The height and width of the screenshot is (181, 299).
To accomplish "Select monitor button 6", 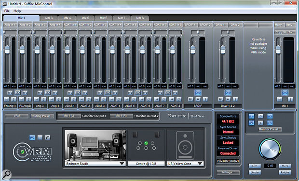I will click(270, 123).
